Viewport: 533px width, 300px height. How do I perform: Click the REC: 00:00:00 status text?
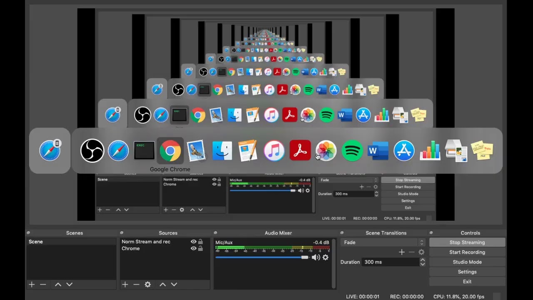coord(407,297)
